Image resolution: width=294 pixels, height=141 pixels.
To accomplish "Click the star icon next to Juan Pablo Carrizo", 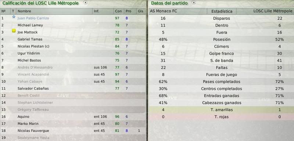I will 14,17.
